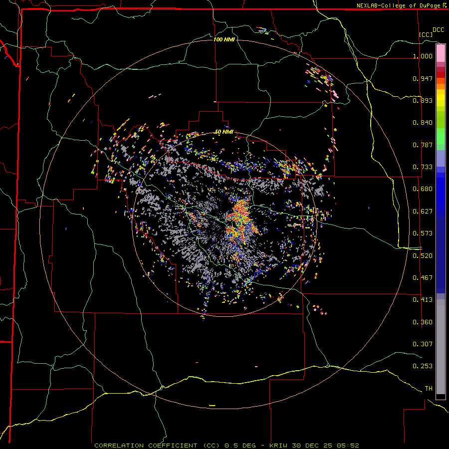Screen dimensions: 449x449
Task: Click the 0.307 legend value
Action: (x=423, y=344)
